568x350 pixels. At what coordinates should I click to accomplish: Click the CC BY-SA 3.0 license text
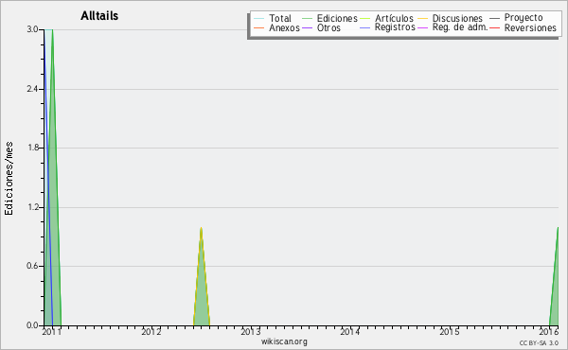pyautogui.click(x=539, y=342)
